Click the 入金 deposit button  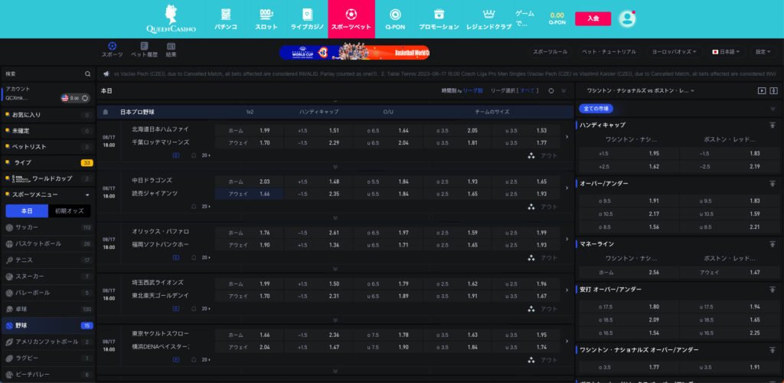pos(593,18)
